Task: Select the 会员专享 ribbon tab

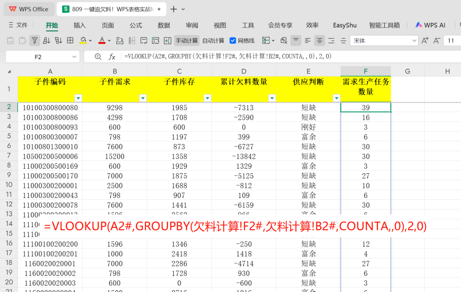Action: pyautogui.click(x=280, y=25)
